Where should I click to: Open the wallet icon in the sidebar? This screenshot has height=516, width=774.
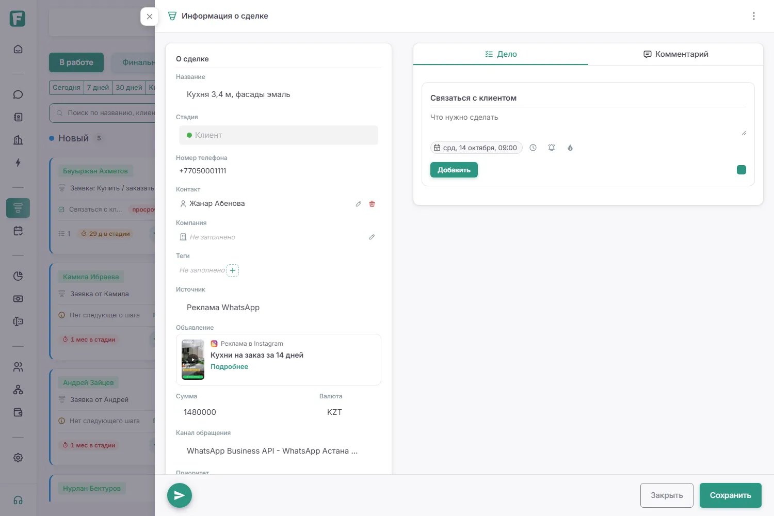coord(18,412)
